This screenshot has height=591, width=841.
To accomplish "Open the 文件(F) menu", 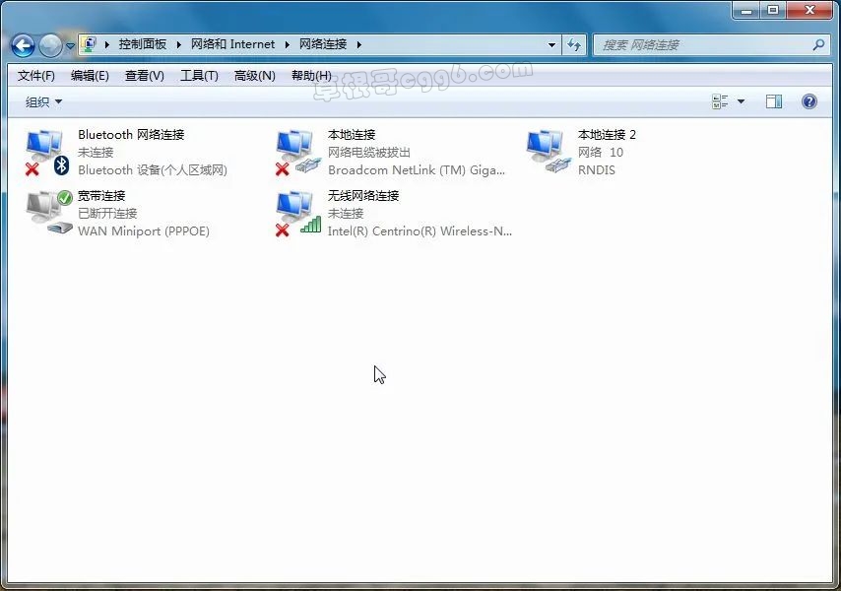I will [35, 76].
